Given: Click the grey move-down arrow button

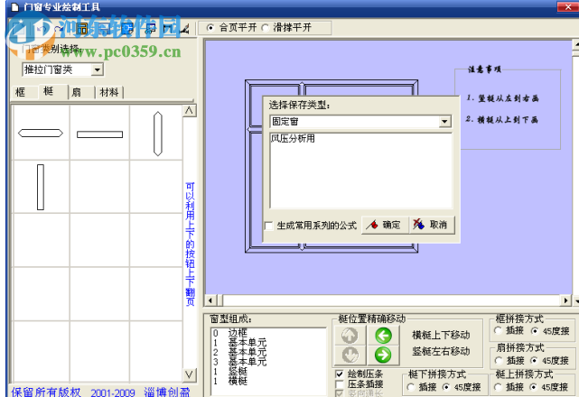Looking at the screenshot, I should [x=350, y=355].
